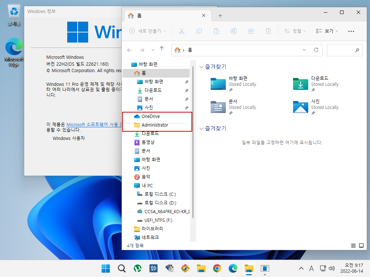
Task: Open 사진 folder tile in 즐겨찾기
Action: 317,107
